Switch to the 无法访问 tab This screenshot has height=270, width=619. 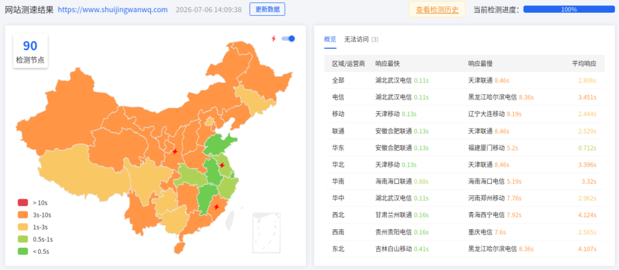(361, 39)
